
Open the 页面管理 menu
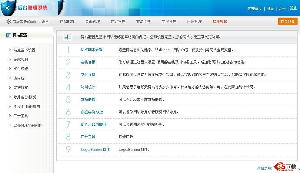click(92, 22)
